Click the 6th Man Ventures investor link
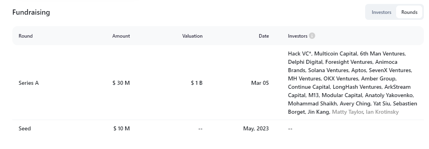This screenshot has width=429, height=149. [382, 53]
